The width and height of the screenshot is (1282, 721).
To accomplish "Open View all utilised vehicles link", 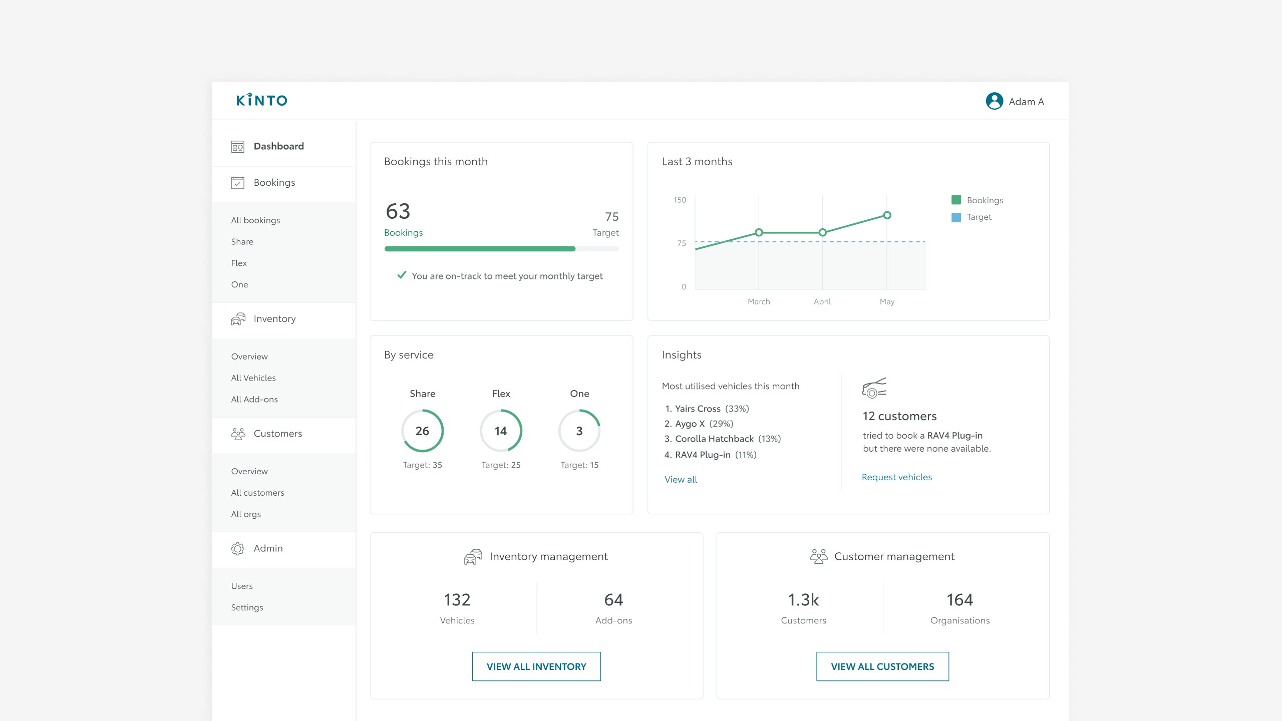I will pyautogui.click(x=681, y=480).
